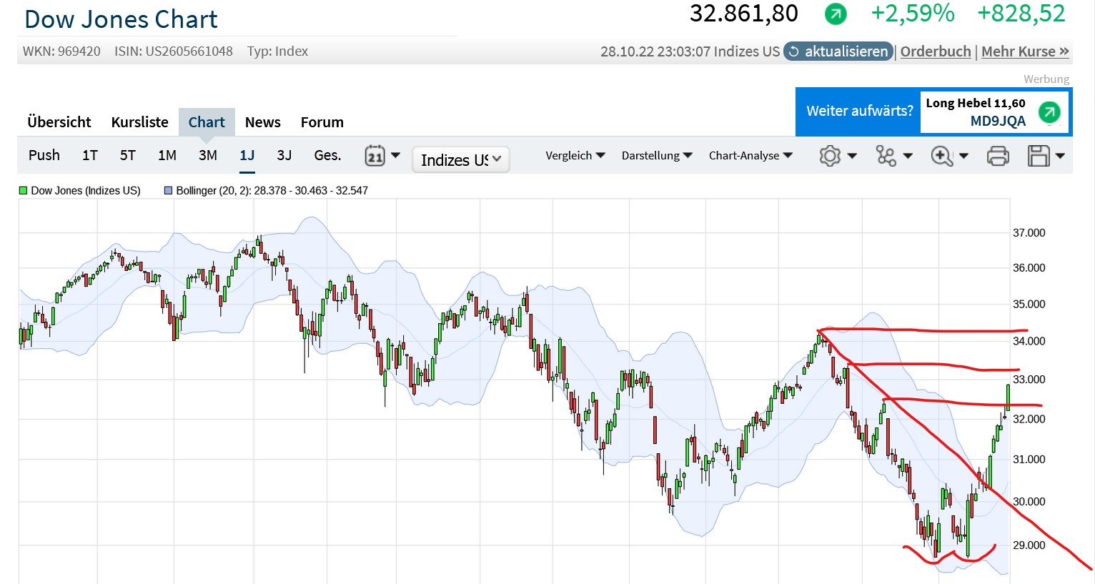Open the Orderbuch link
Image resolution: width=1095 pixels, height=584 pixels.
[x=936, y=51]
